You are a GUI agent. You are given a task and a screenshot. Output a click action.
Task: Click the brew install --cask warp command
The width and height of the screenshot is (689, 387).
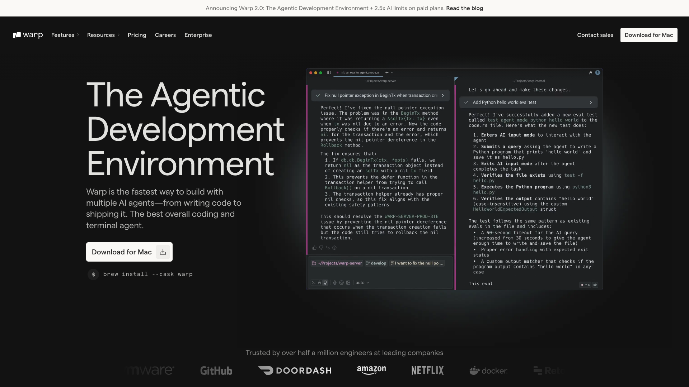(148, 274)
